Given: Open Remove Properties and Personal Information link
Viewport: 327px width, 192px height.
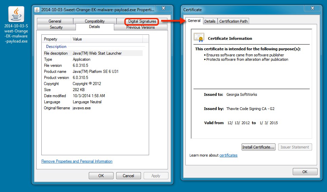Looking at the screenshot, I should [x=77, y=161].
